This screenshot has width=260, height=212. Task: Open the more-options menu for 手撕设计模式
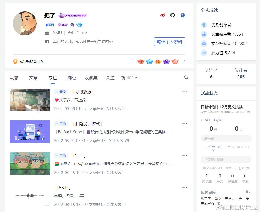tap(185, 124)
